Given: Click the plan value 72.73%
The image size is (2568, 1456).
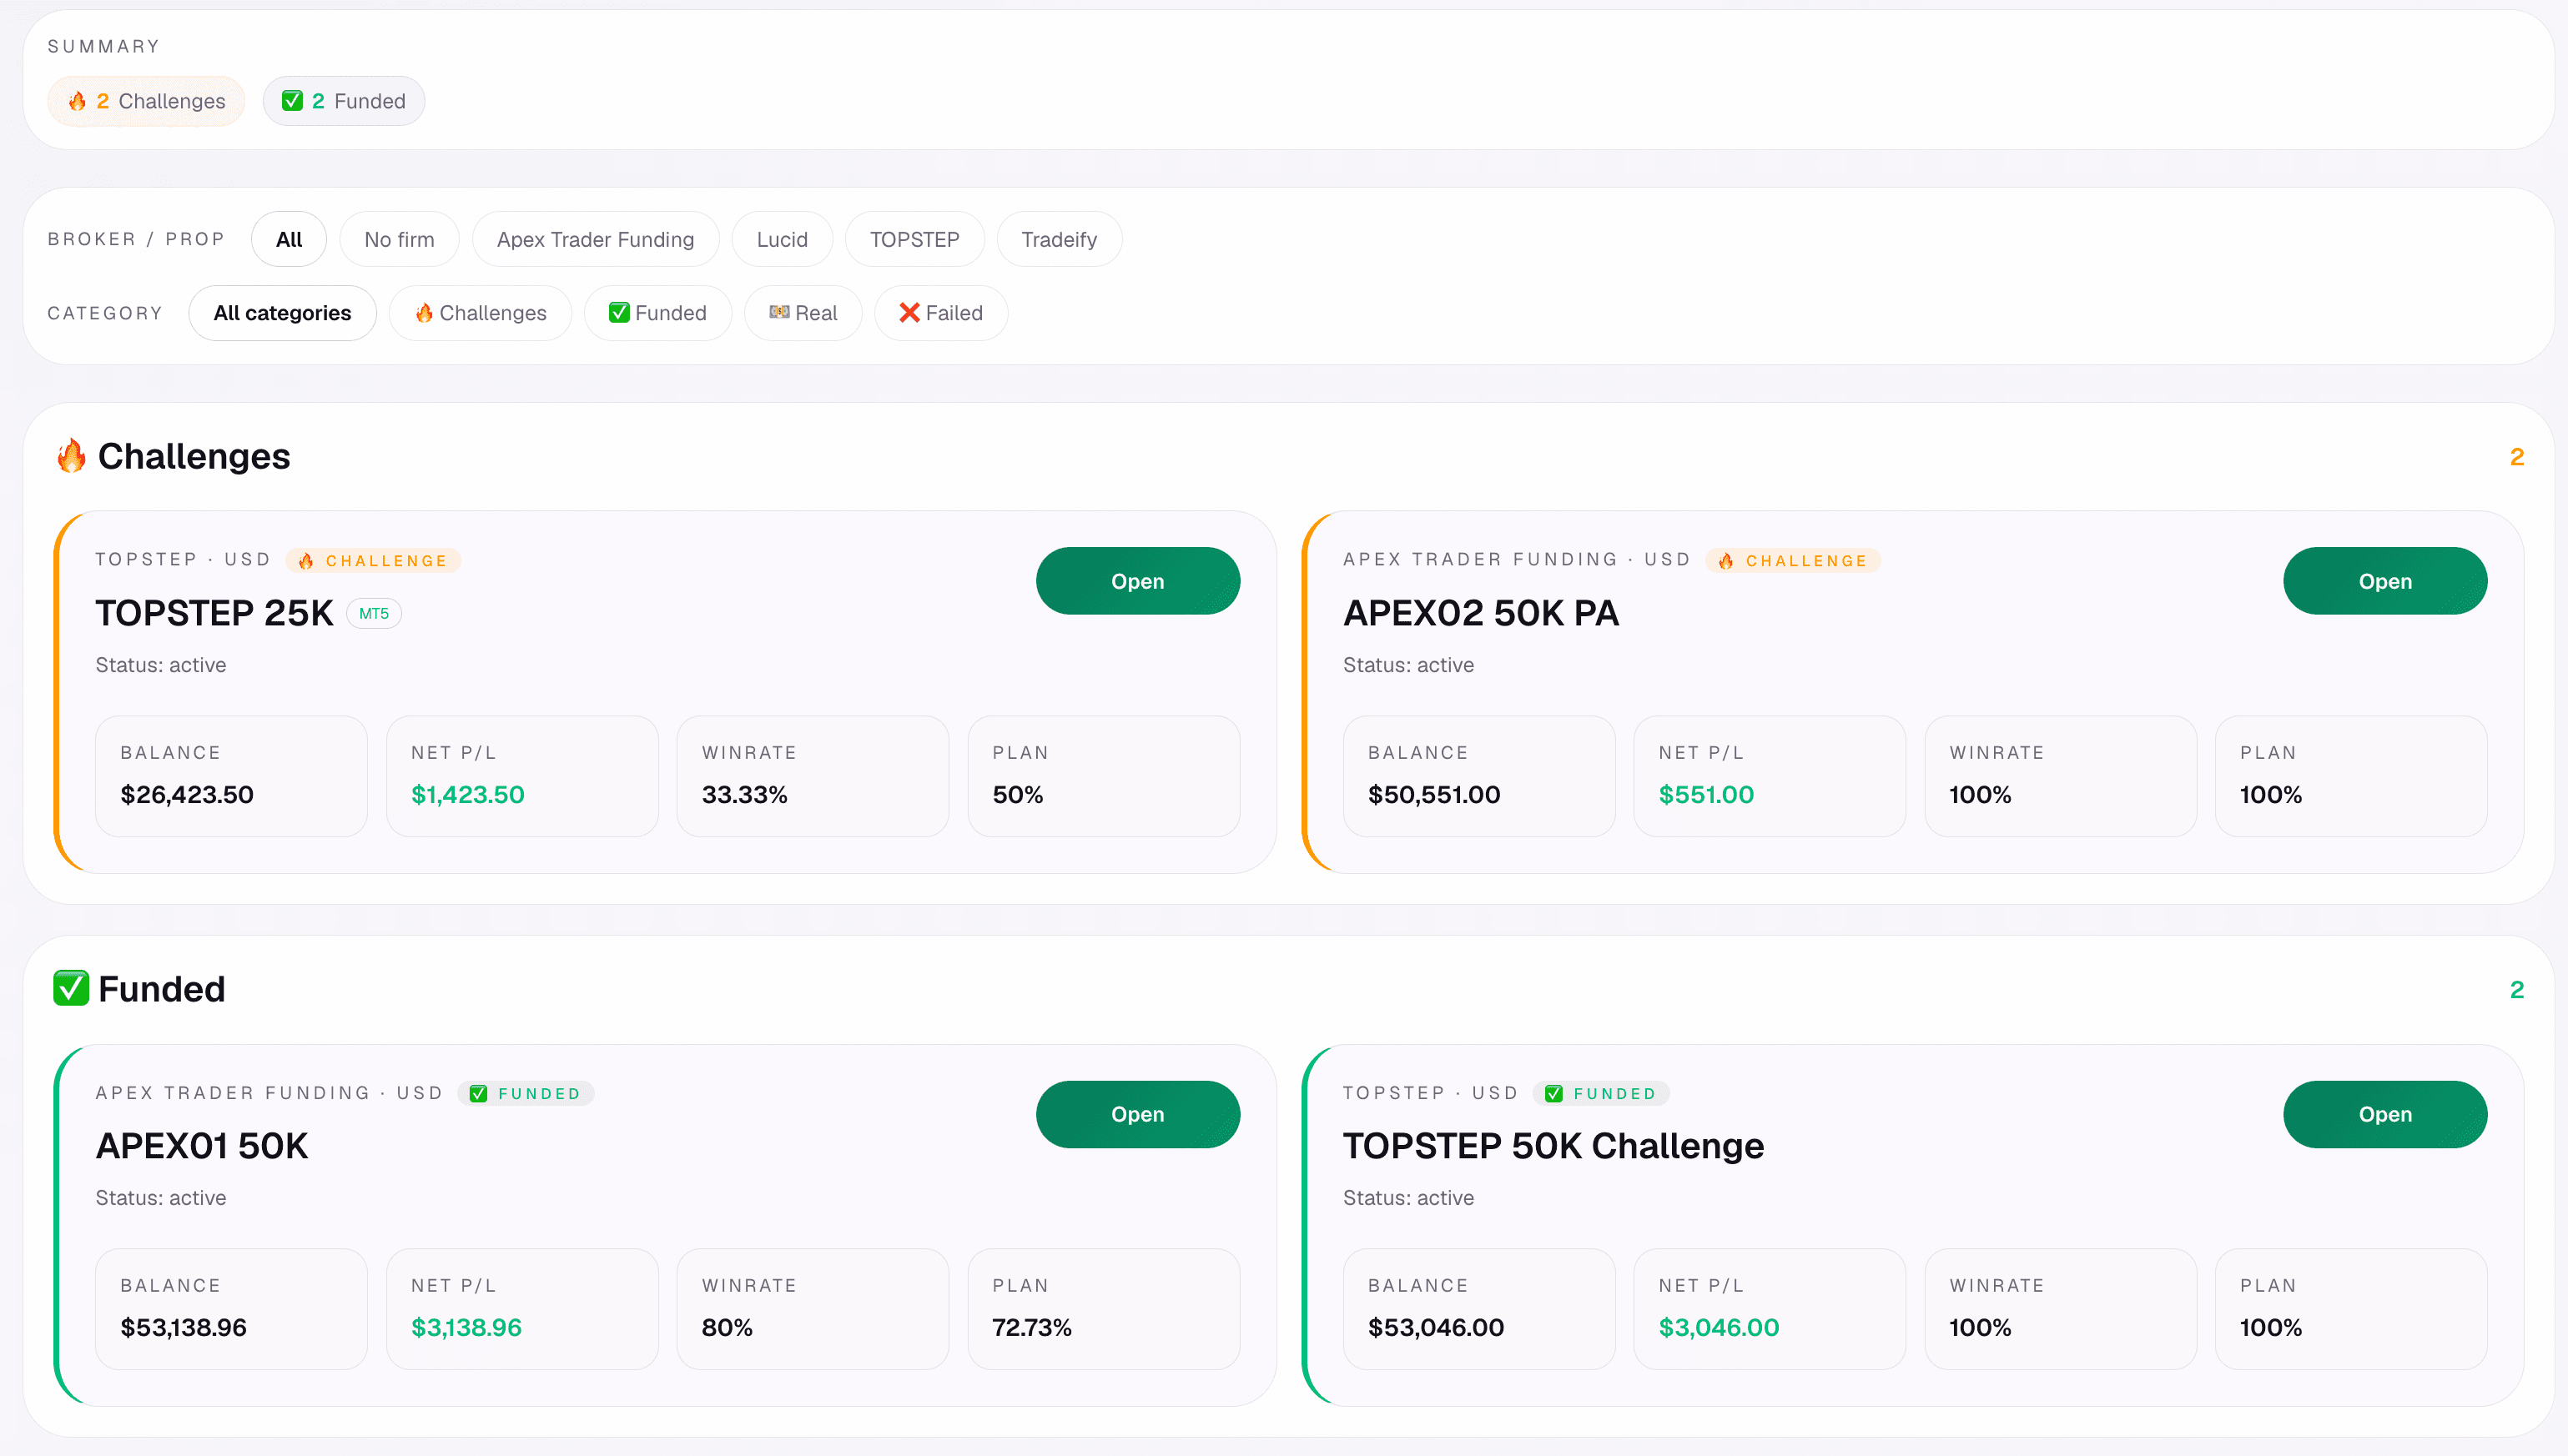Looking at the screenshot, I should point(1031,1328).
